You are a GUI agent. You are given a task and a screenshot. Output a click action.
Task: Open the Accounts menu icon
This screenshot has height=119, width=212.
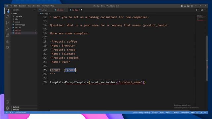click(x=7, y=102)
